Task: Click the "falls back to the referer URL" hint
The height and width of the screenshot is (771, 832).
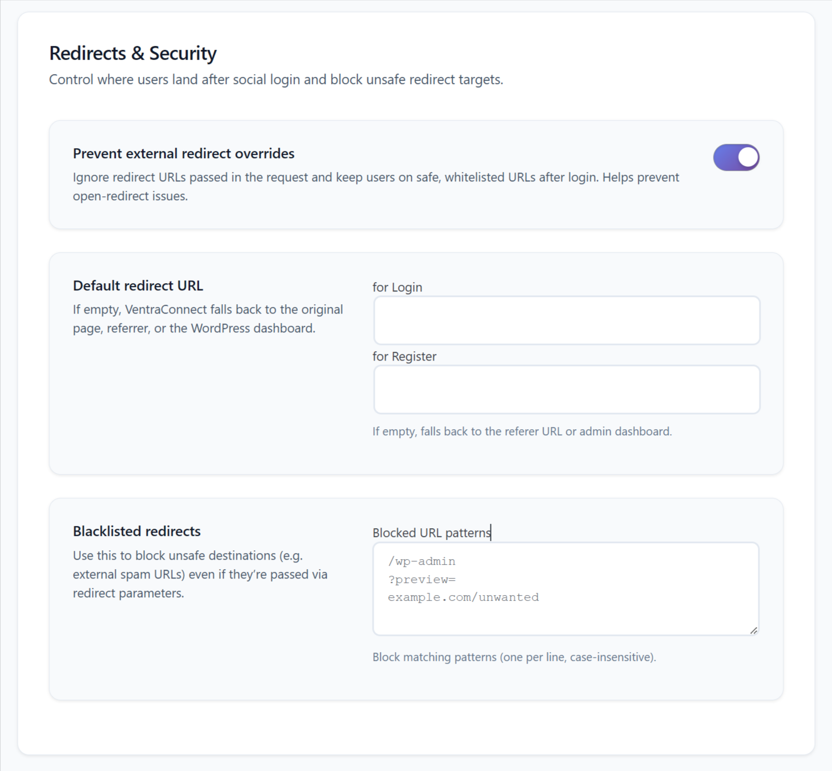Action: (x=521, y=431)
